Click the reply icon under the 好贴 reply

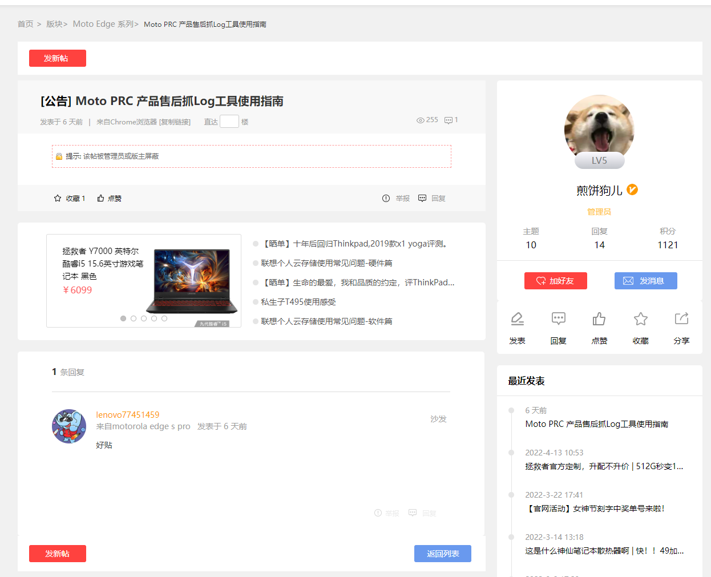pyautogui.click(x=413, y=513)
